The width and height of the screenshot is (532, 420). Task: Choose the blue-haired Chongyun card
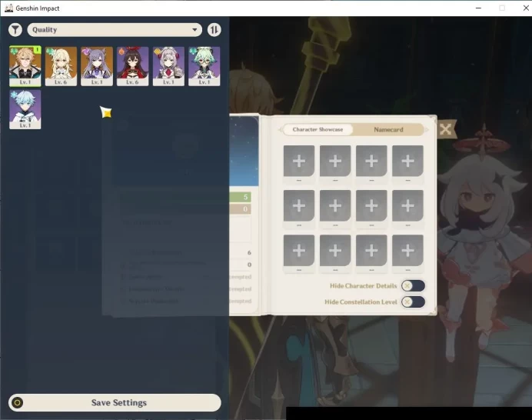point(25,109)
